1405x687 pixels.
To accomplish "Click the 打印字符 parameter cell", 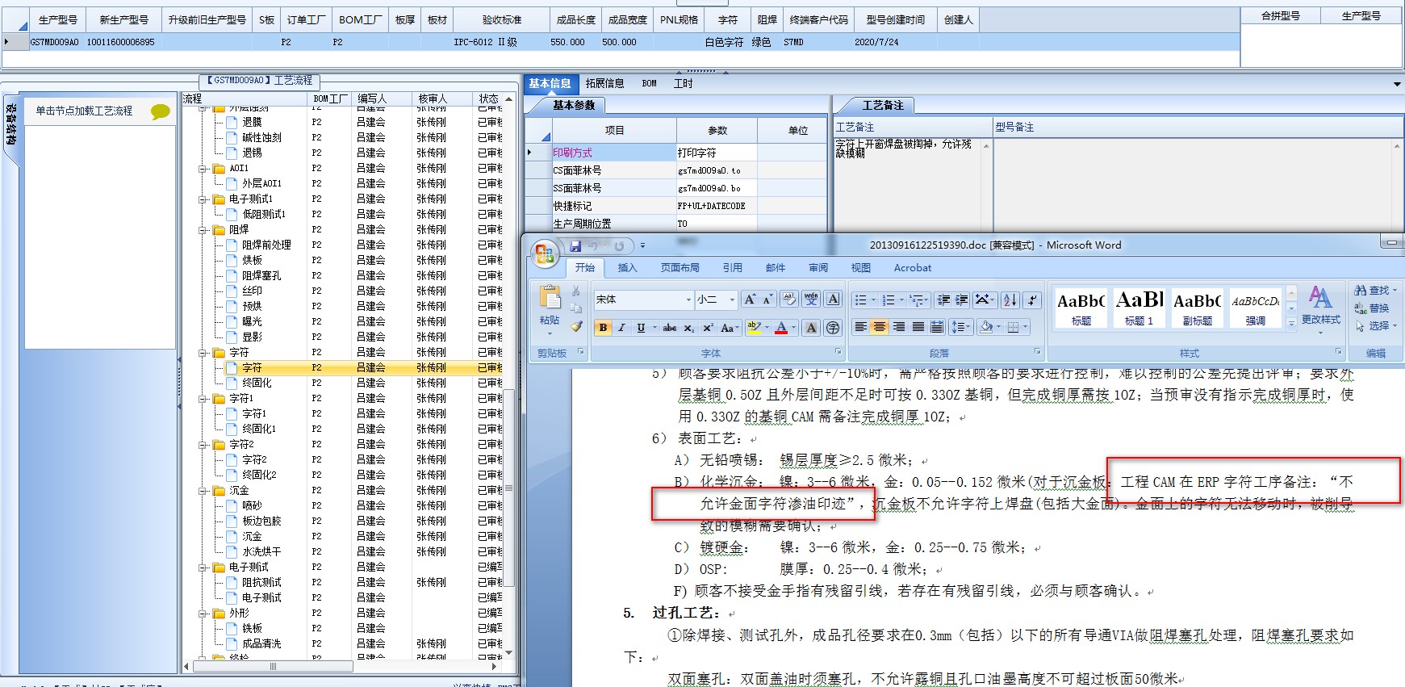I will 717,153.
